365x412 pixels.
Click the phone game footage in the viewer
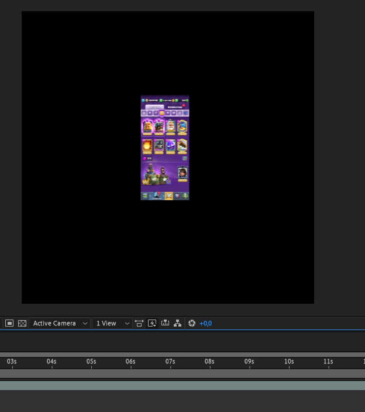pos(165,147)
